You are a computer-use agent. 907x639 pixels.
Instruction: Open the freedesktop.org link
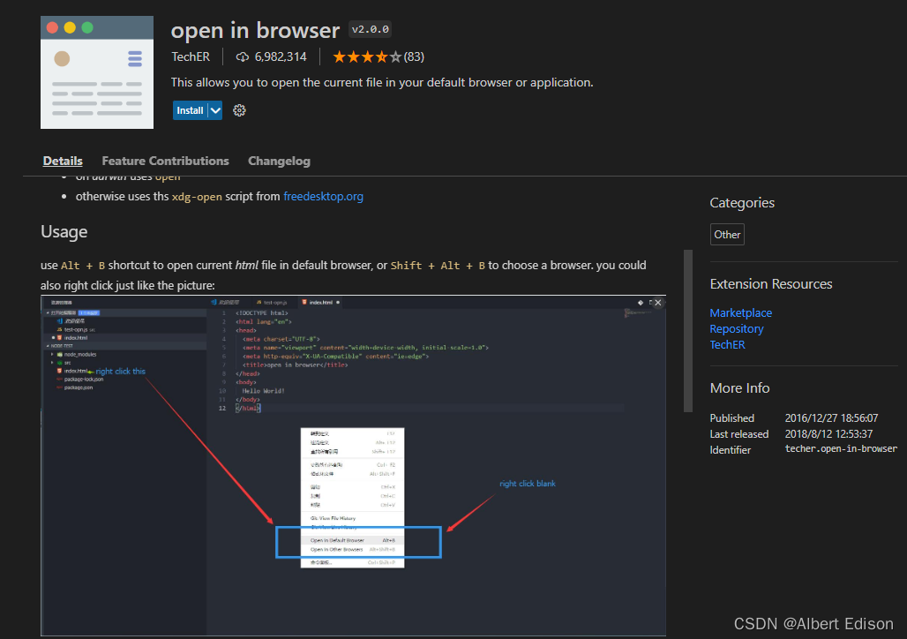click(323, 196)
